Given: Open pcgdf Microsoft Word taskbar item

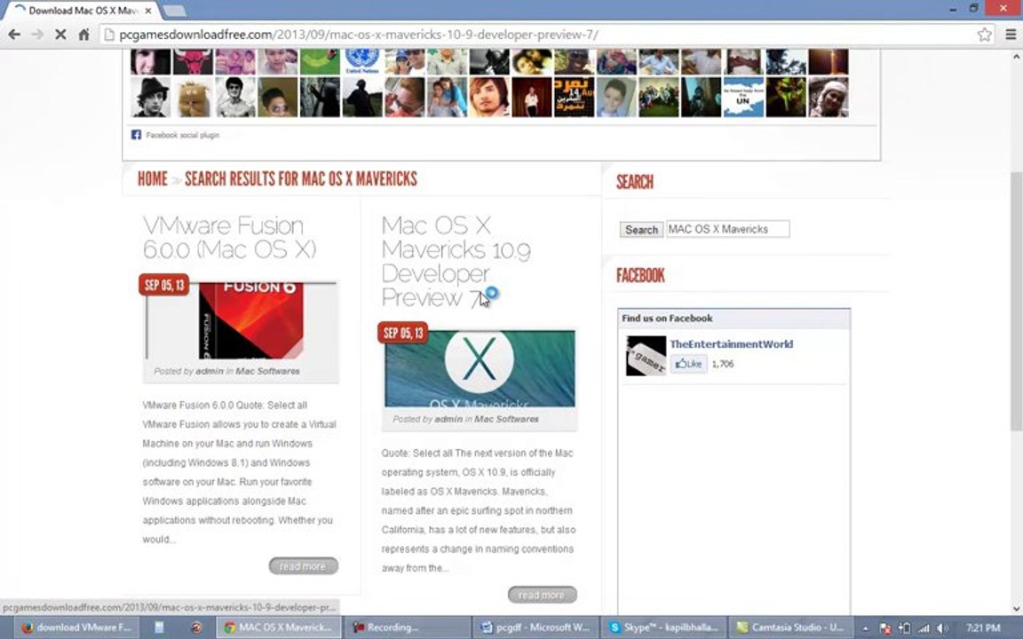Looking at the screenshot, I should 535,628.
